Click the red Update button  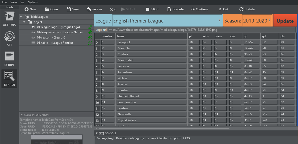pos(285,21)
